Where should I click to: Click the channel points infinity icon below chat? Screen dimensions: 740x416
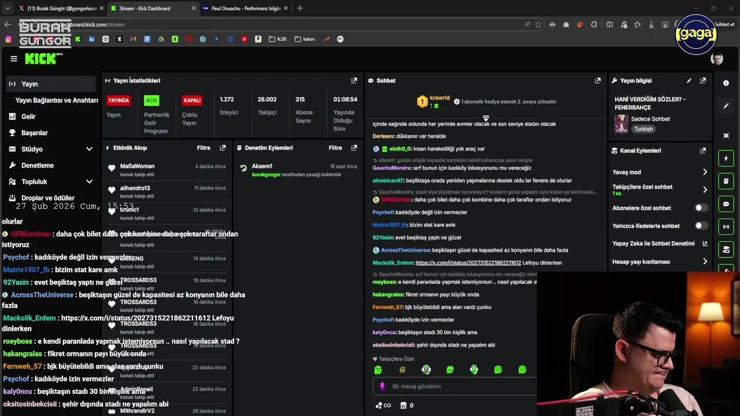383,406
